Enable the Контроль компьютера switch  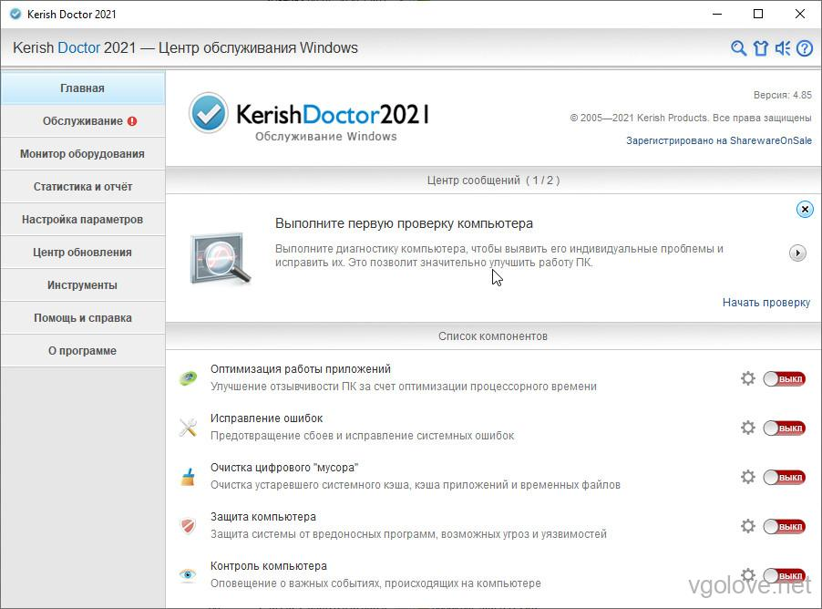point(785,575)
